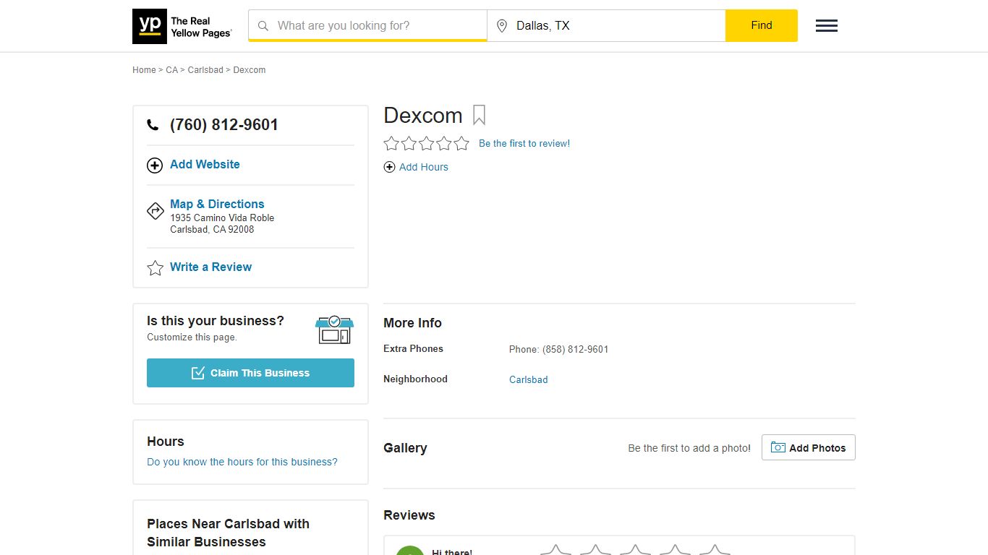Click the checkmark icon in Claim This Business

(198, 373)
